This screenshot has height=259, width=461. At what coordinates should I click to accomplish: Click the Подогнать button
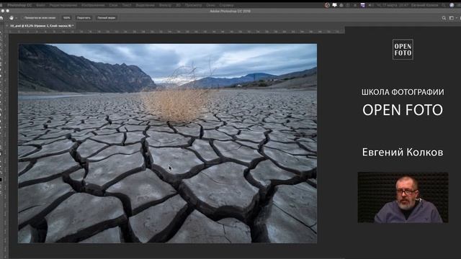point(84,18)
